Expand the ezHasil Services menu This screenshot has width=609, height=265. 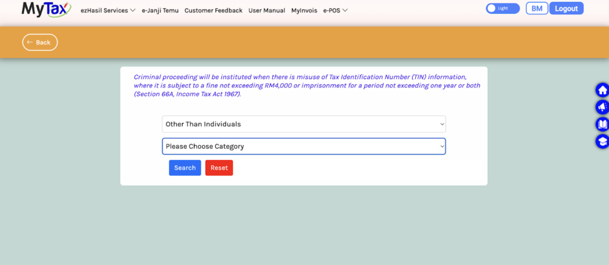108,10
